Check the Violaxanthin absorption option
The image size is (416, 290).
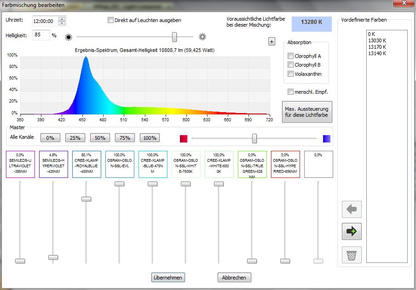[290, 74]
